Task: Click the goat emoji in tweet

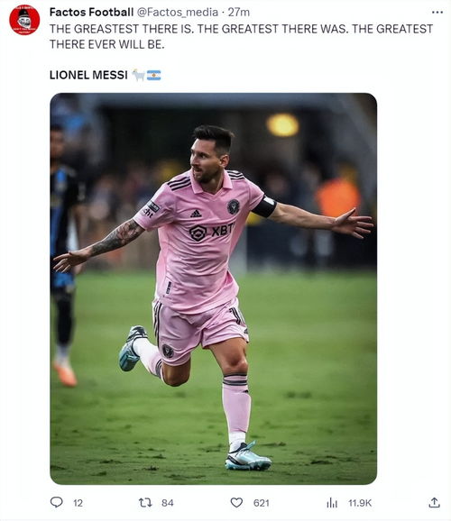Action: [138, 75]
